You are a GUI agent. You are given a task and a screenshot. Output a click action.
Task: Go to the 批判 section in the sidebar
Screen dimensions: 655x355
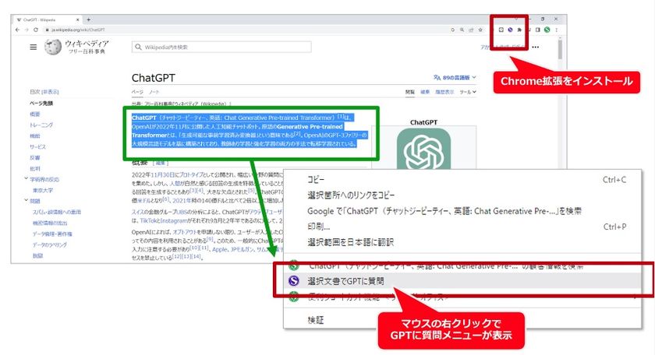[x=34, y=168]
